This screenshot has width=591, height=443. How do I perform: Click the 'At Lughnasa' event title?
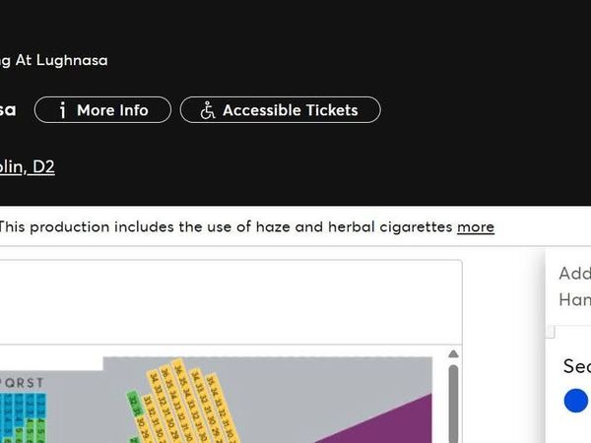point(61,60)
